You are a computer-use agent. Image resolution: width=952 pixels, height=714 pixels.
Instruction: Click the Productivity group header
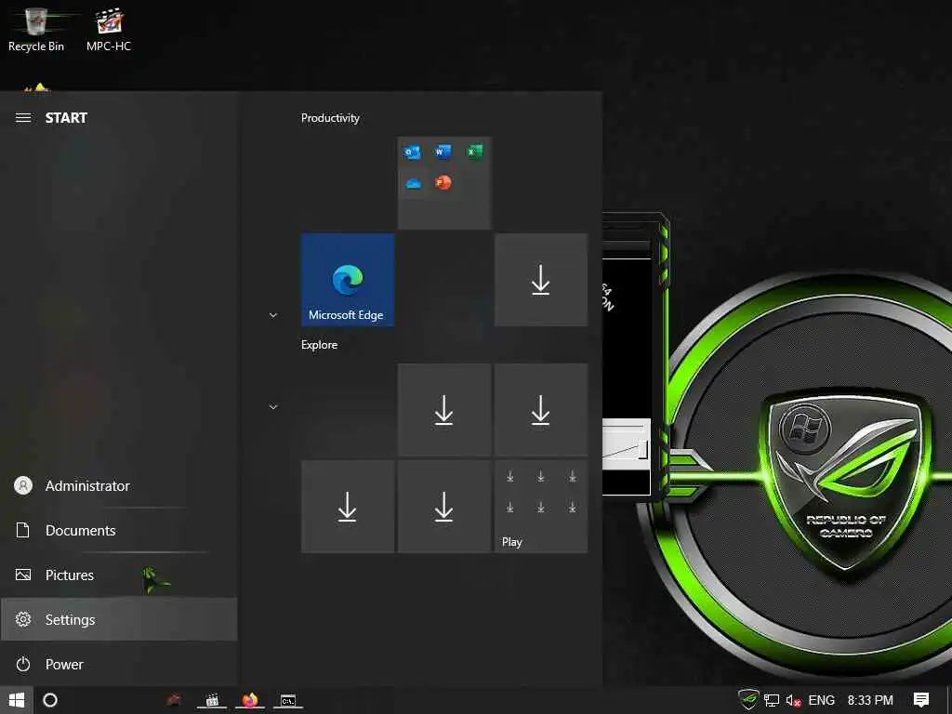(x=330, y=118)
